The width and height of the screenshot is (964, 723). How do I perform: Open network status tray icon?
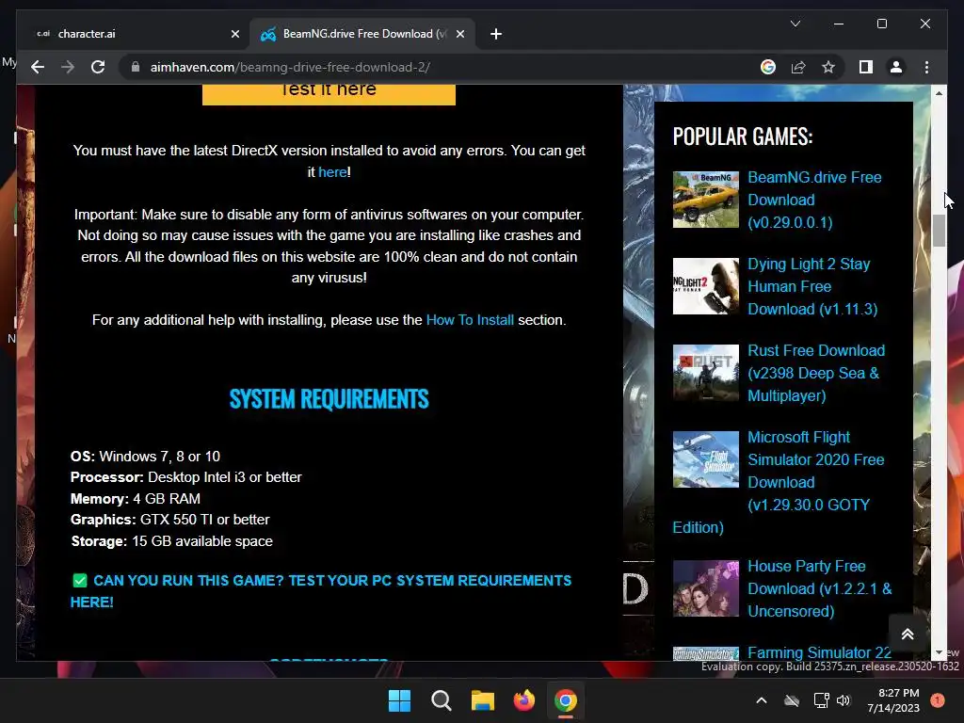click(x=821, y=700)
